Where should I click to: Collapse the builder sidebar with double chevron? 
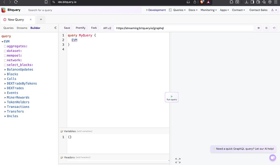click(55, 28)
